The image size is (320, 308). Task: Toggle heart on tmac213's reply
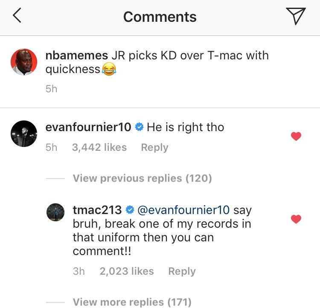point(296,219)
